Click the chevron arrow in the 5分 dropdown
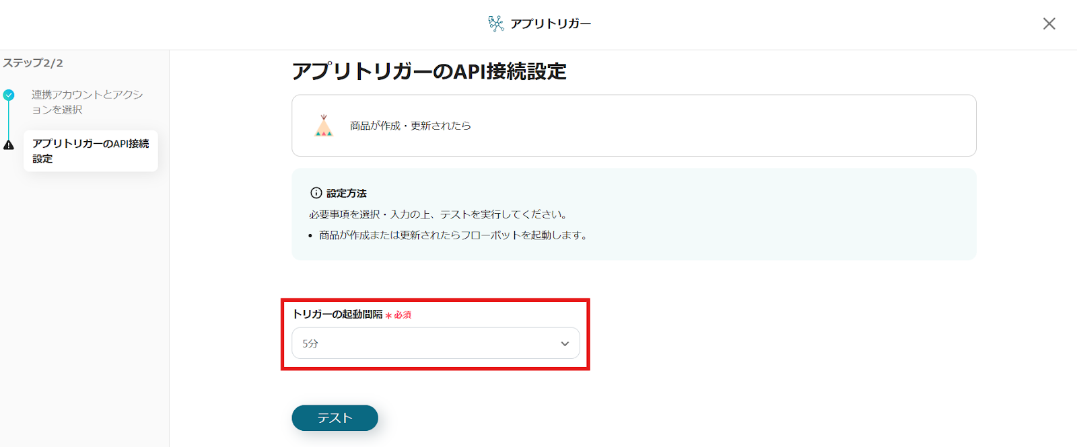This screenshot has width=1077, height=447. (565, 343)
